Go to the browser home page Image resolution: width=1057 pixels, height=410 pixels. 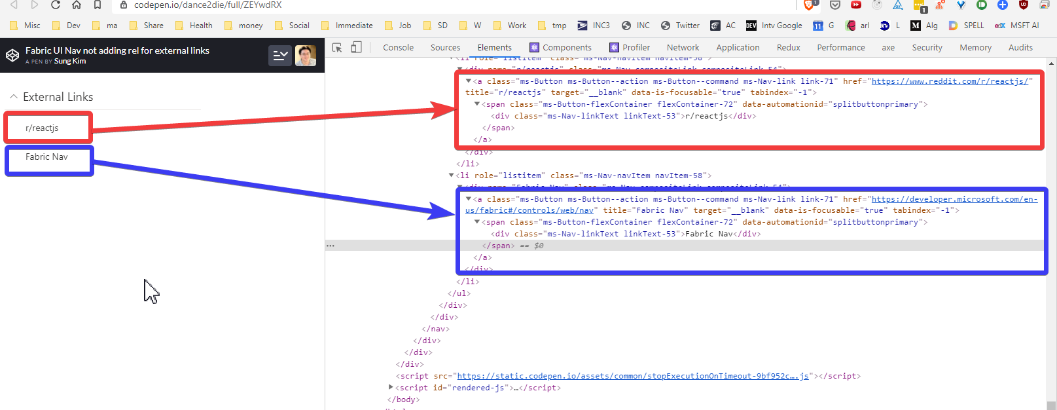click(x=77, y=5)
